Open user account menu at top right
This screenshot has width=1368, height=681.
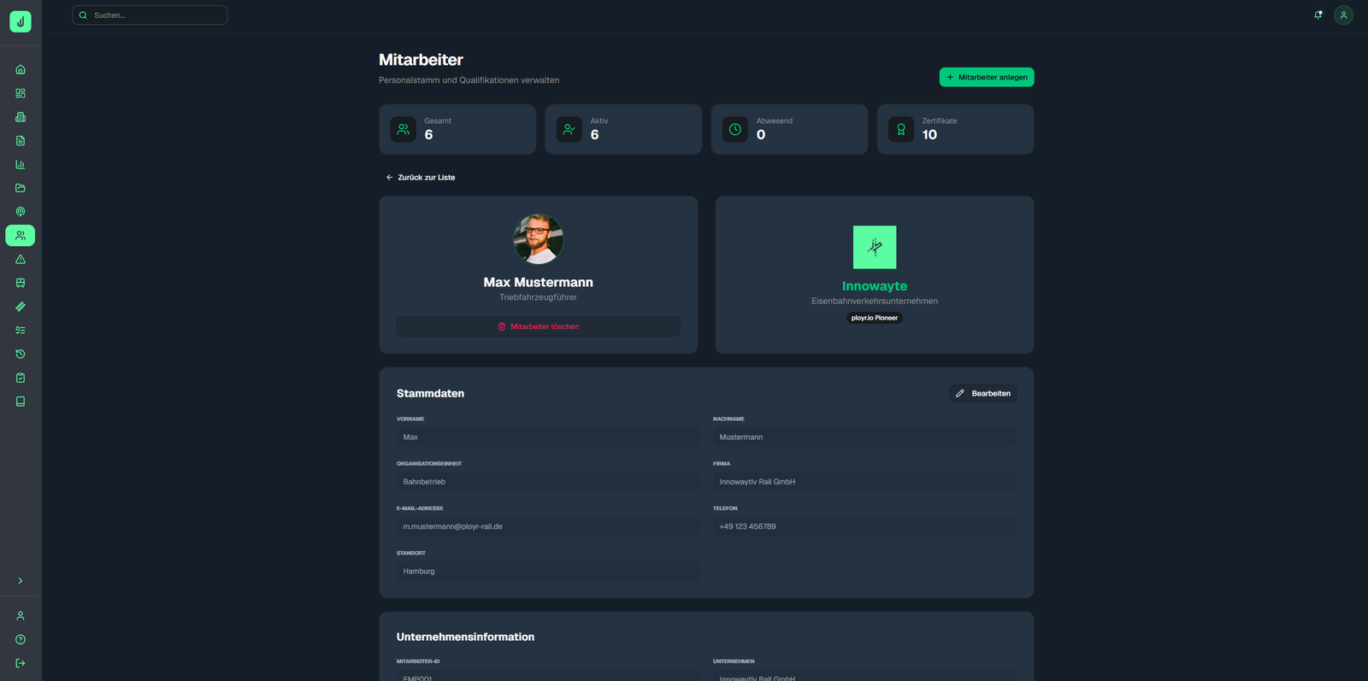[x=1343, y=15]
